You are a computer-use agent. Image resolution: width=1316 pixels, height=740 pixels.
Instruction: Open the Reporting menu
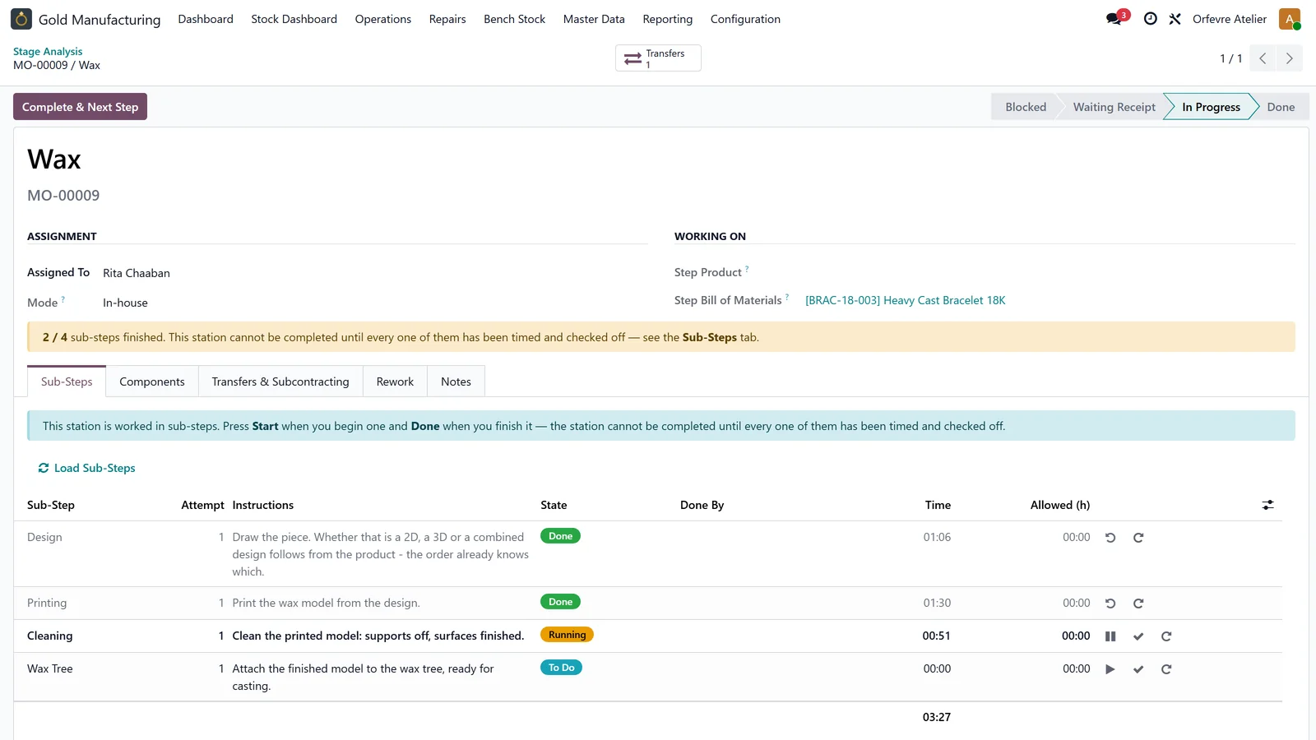tap(667, 19)
